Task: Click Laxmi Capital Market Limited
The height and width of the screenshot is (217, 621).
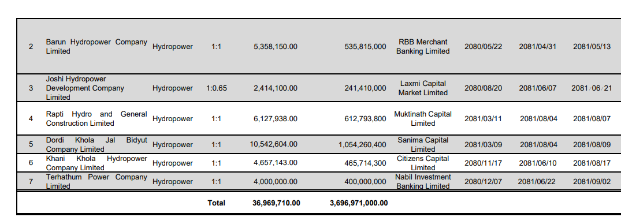Action: (423, 88)
